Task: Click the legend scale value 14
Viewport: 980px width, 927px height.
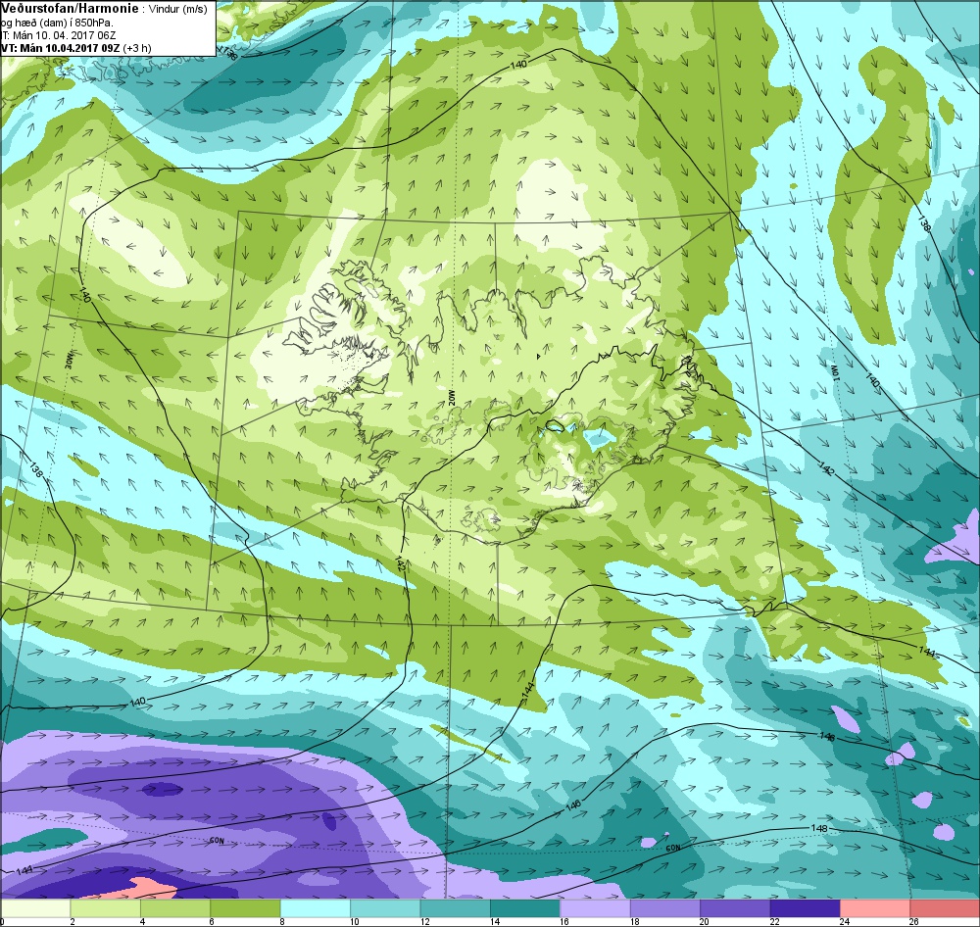Action: pos(494,921)
